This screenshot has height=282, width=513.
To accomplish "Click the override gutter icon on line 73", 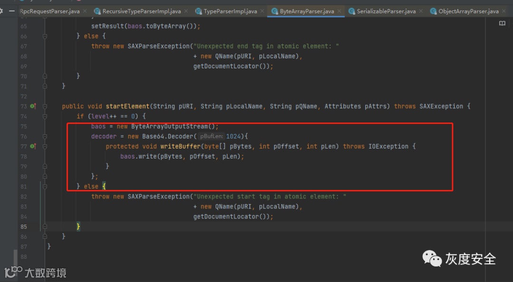I will pos(33,106).
